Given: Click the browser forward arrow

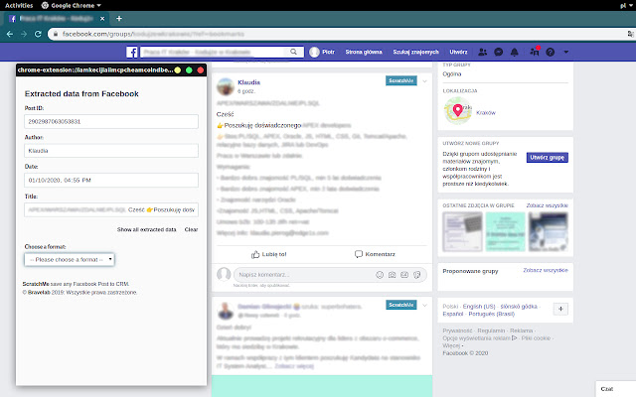Looking at the screenshot, I should [x=24, y=34].
